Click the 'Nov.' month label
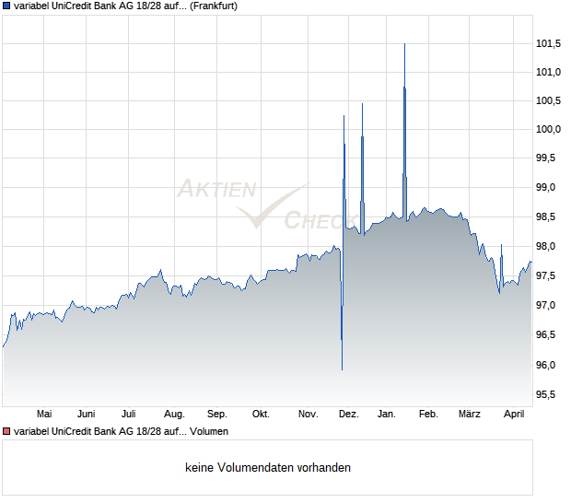Screen dimensions: 571x503 click(x=309, y=414)
